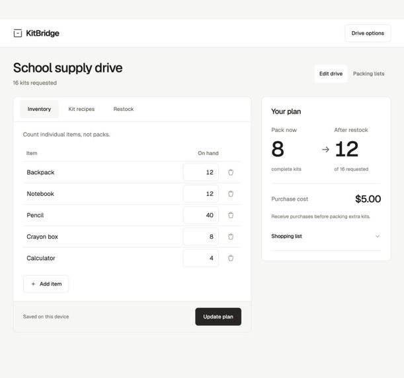
Task: Click 'Receive purchases before packing extra kits.' note
Action: pyautogui.click(x=321, y=216)
